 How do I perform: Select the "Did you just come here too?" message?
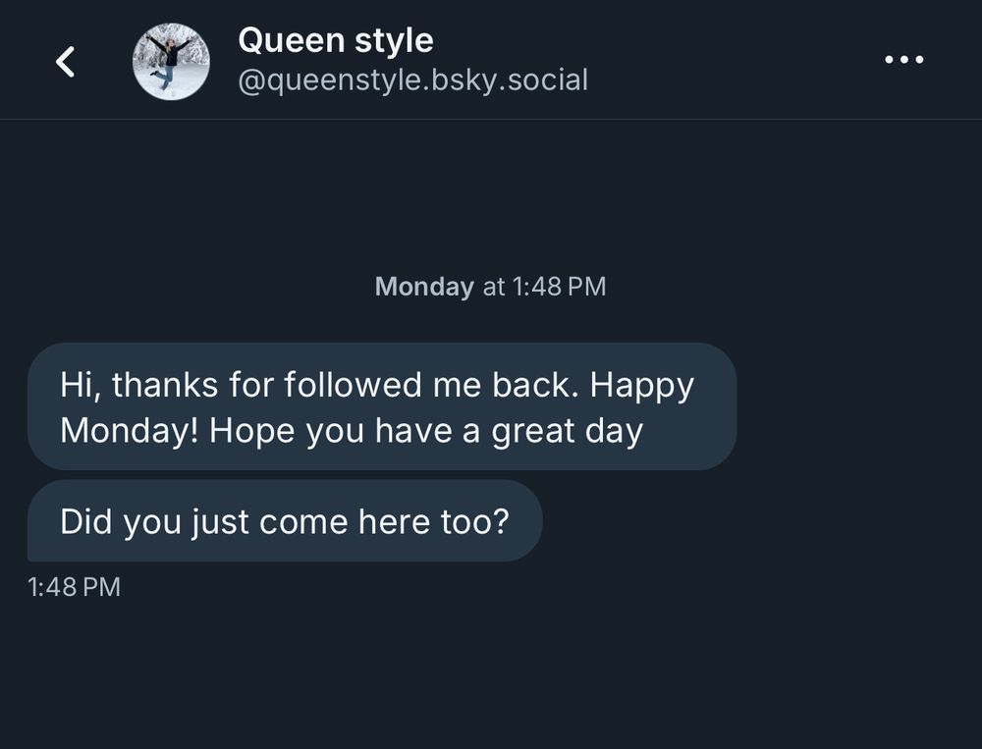tap(285, 521)
